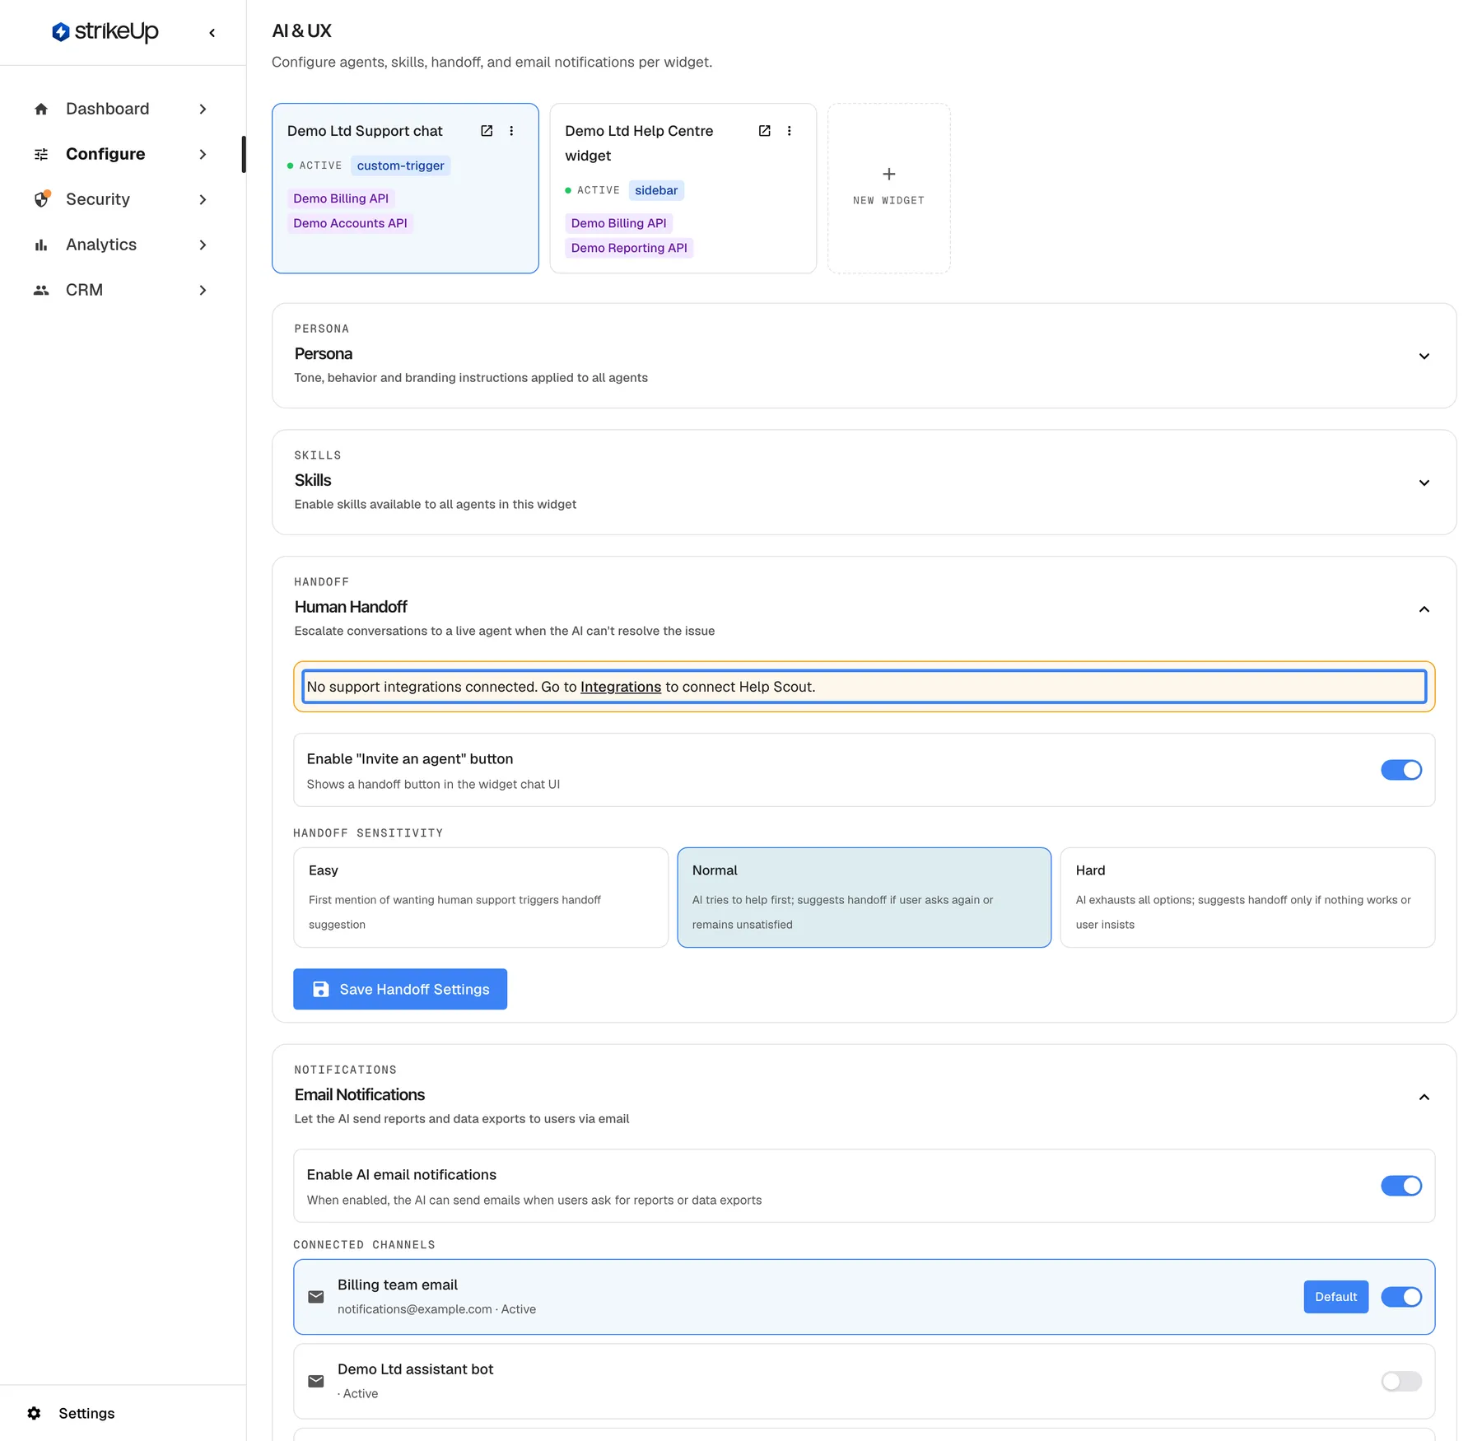
Task: Click the Configure sliders icon
Action: click(41, 154)
